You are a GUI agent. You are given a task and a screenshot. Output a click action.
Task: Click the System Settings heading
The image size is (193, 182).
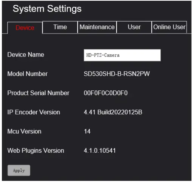point(47,9)
